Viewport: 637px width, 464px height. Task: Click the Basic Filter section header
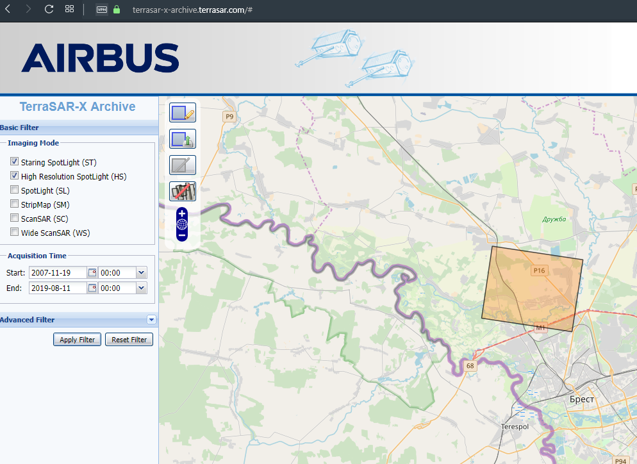pos(79,128)
